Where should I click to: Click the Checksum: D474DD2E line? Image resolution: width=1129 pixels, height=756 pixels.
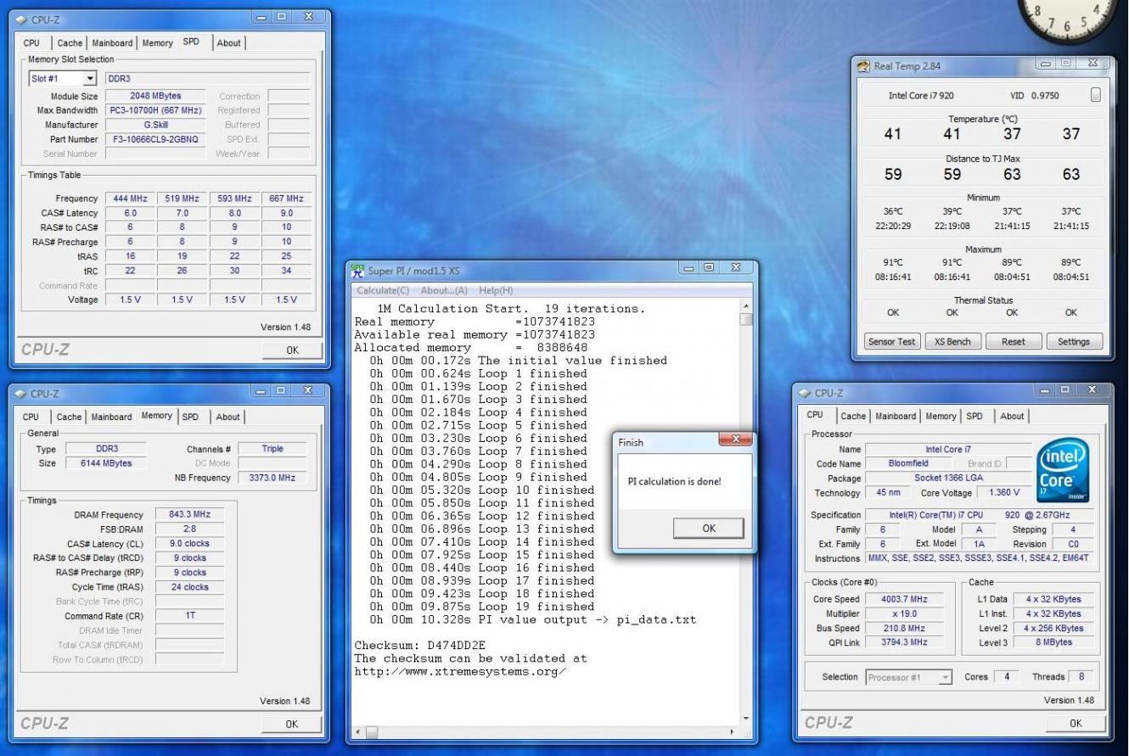pos(420,646)
